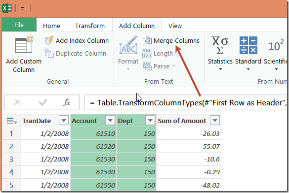Click the TranDate cell in row 2

point(46,146)
